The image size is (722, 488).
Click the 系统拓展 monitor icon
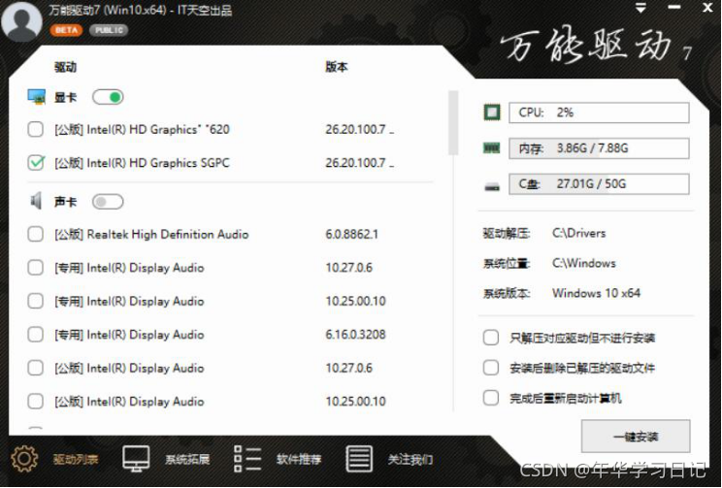pyautogui.click(x=136, y=459)
